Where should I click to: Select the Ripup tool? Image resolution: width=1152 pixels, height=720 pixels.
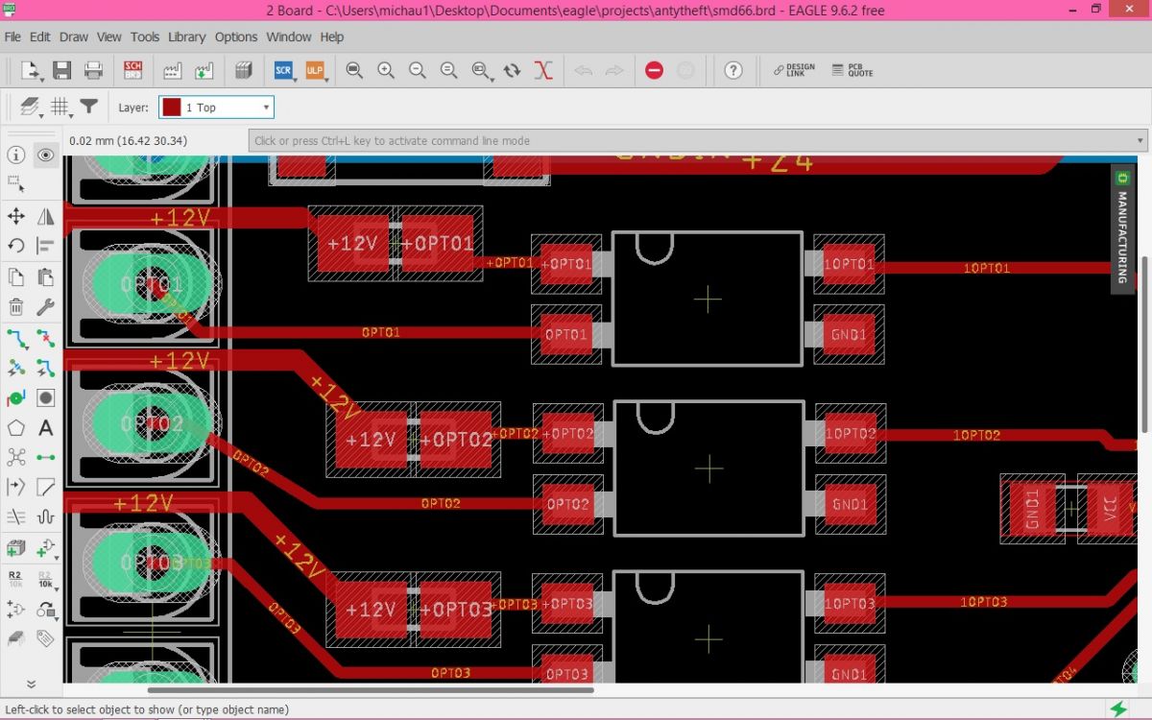(45, 338)
